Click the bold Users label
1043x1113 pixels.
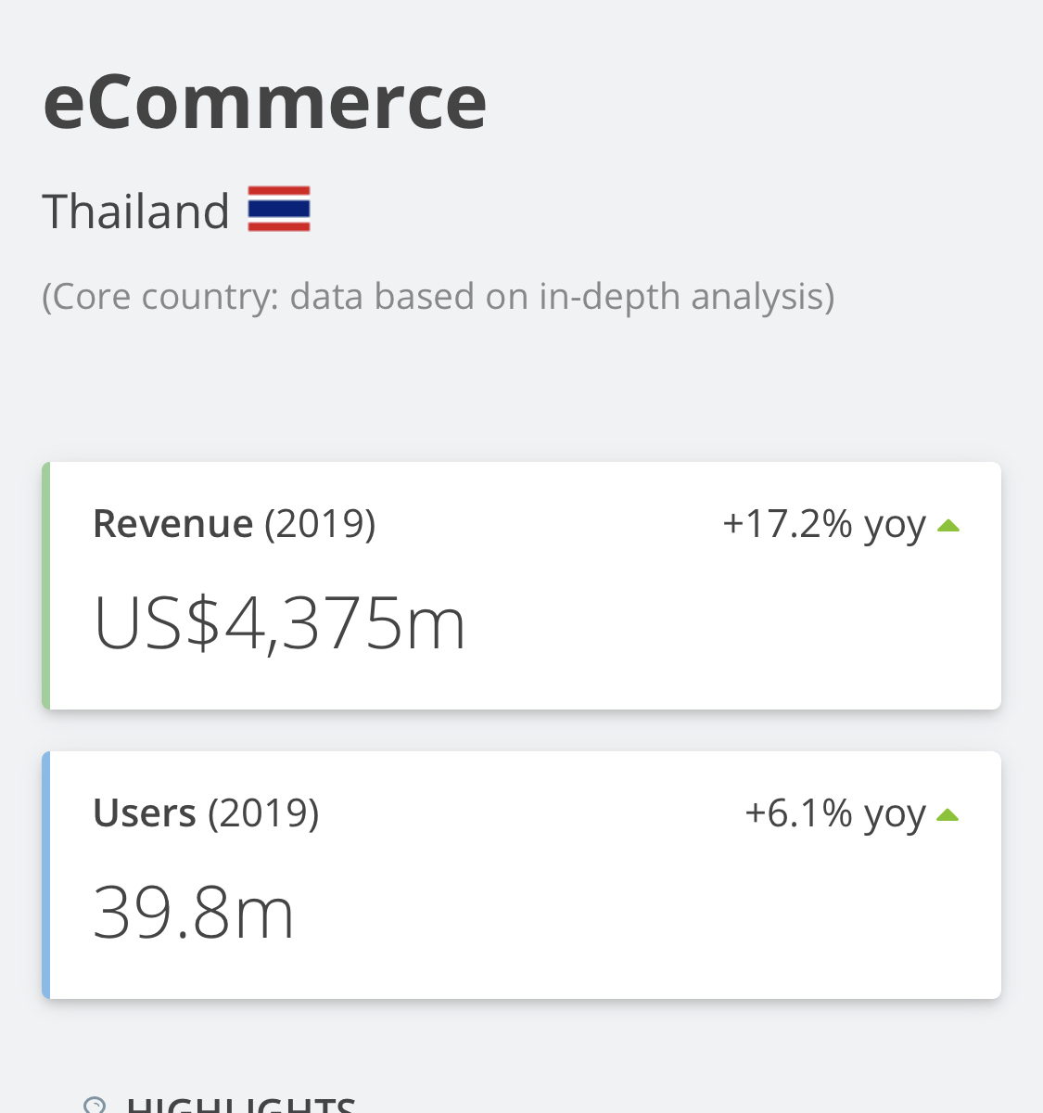pos(145,813)
